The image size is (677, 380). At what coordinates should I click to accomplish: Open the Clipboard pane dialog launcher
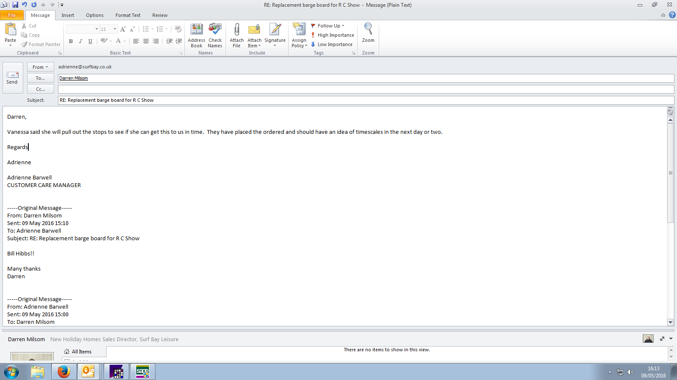[x=60, y=53]
